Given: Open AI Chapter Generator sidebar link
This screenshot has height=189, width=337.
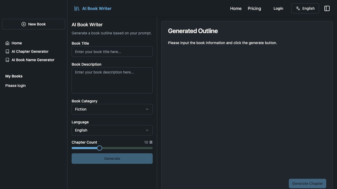Looking at the screenshot, I should [30, 51].
